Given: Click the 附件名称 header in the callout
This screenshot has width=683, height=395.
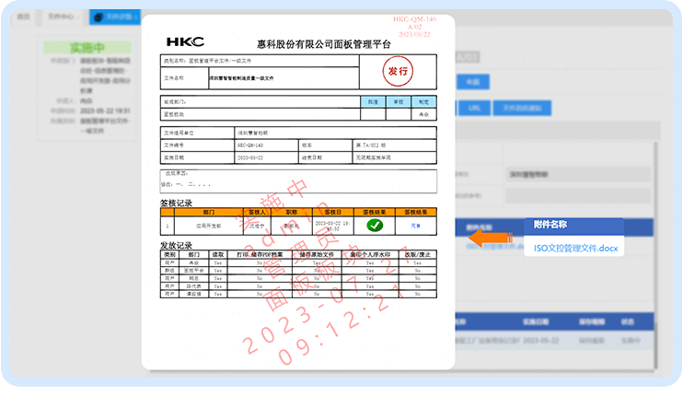Looking at the screenshot, I should point(550,225).
